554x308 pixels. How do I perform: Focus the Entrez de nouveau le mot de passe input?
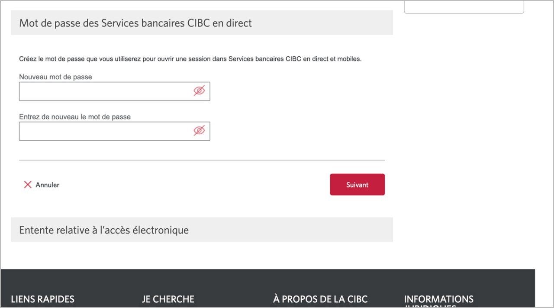click(x=115, y=131)
